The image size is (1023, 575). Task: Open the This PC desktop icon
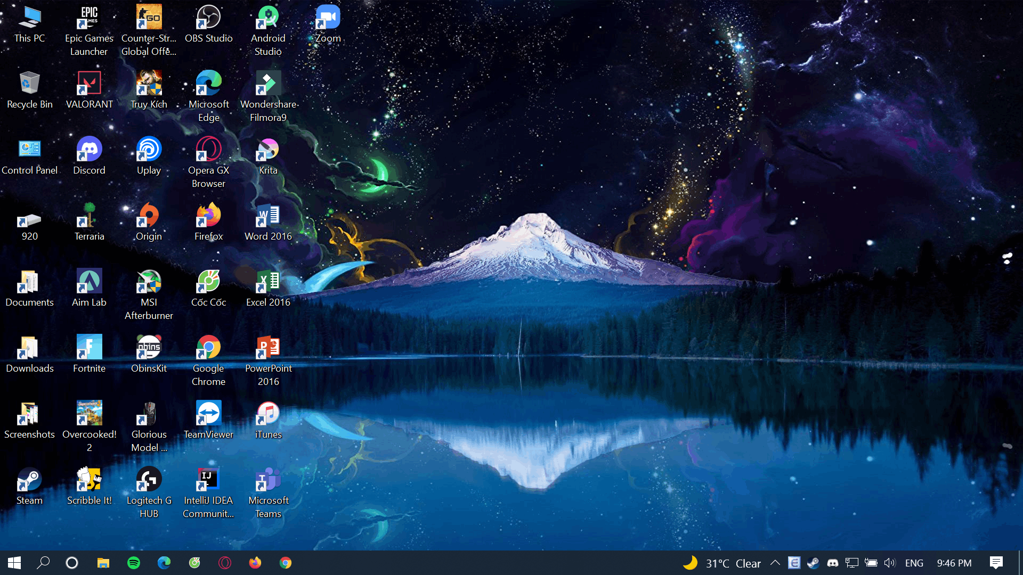[x=30, y=24]
